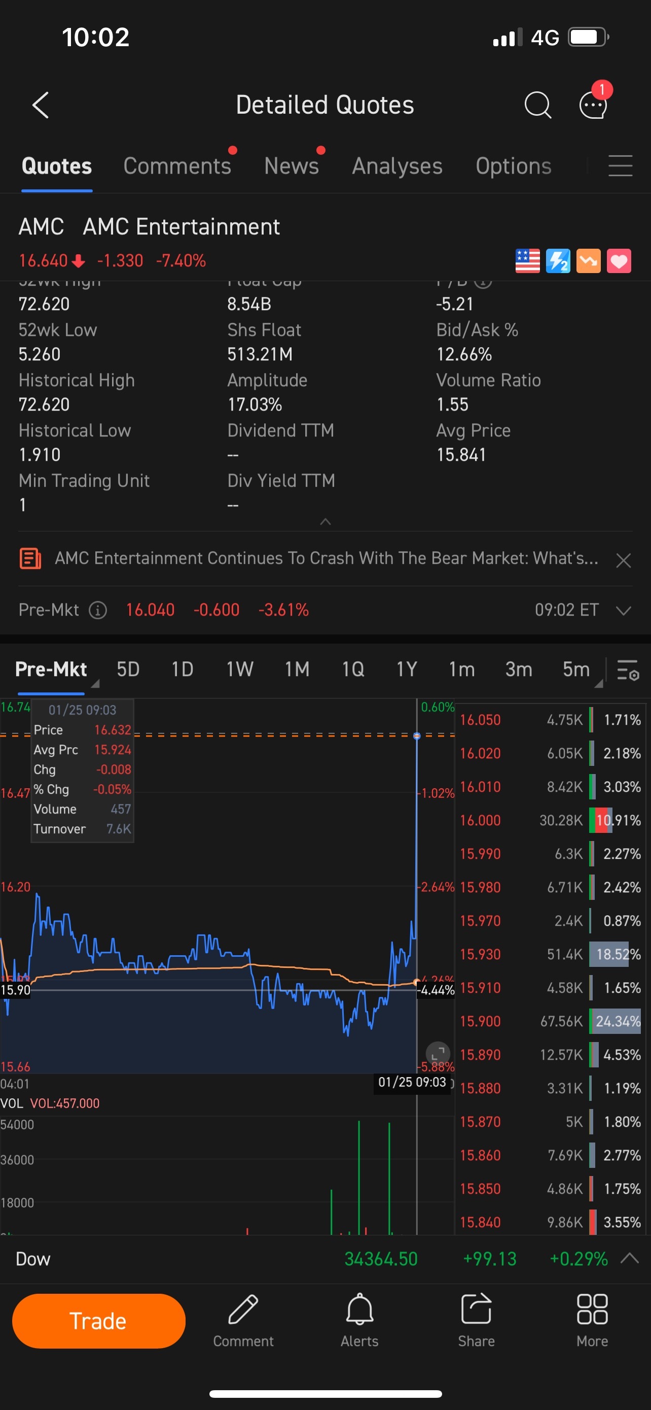
Task: Expand the 09:02 ET pre-market chevron
Action: [623, 610]
